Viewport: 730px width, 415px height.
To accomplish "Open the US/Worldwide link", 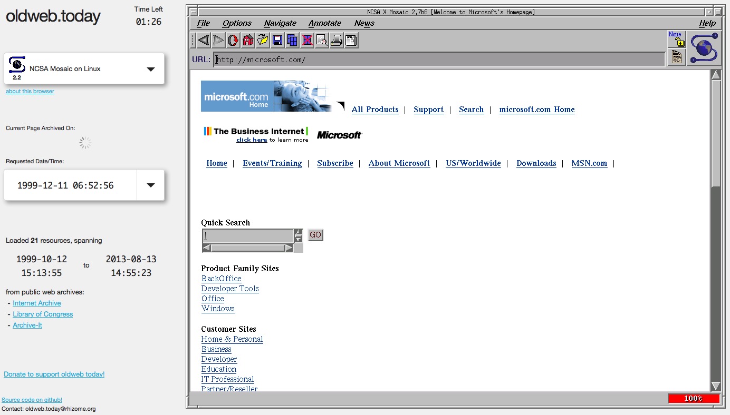I will pyautogui.click(x=473, y=163).
